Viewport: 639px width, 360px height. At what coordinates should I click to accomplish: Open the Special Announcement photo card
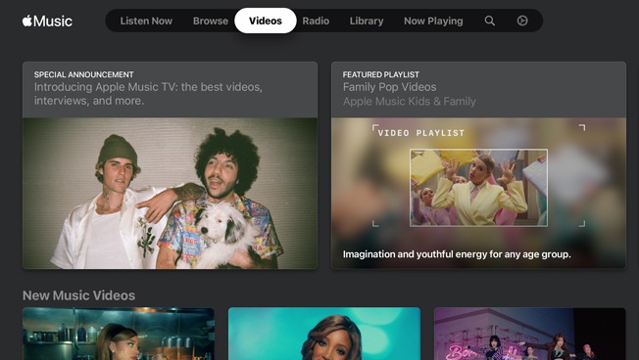[170, 194]
